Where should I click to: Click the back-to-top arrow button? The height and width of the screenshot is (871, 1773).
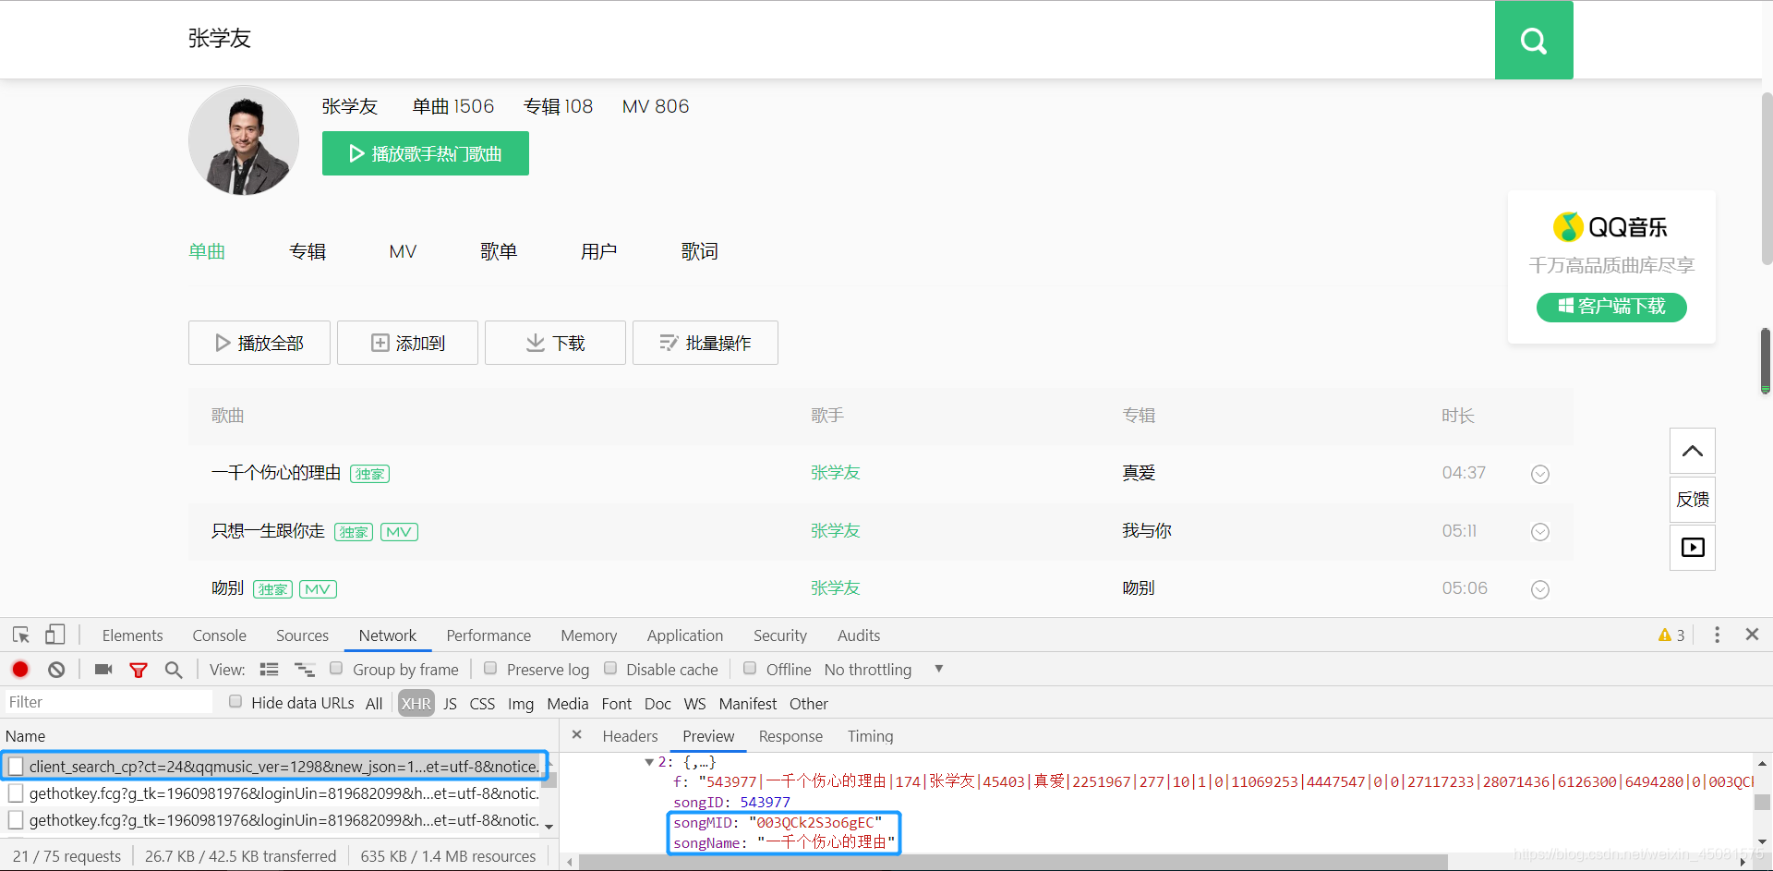tap(1693, 451)
